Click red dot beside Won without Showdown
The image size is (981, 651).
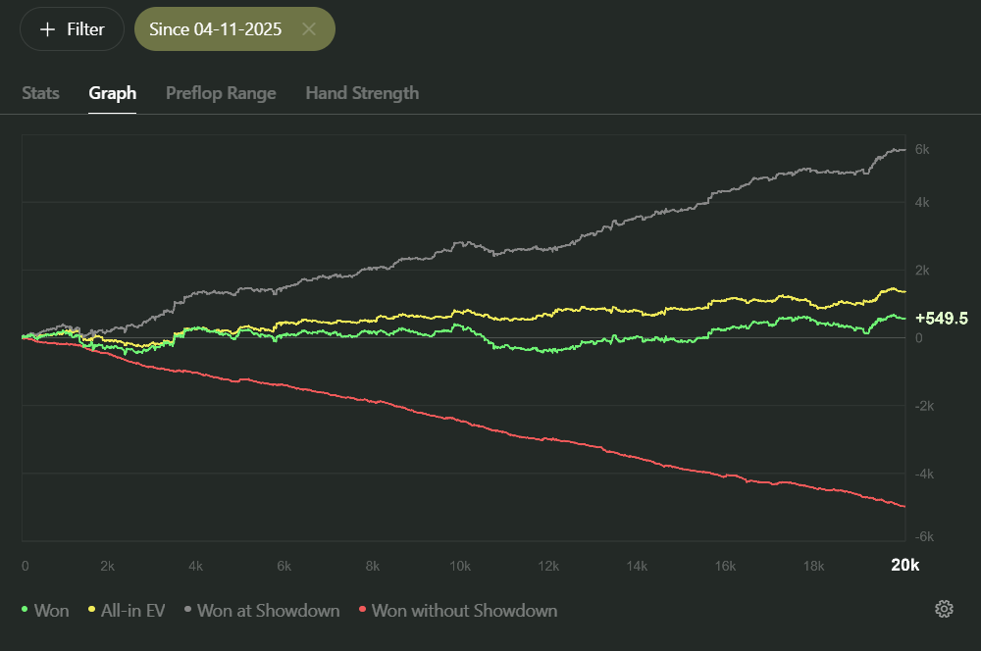(363, 611)
